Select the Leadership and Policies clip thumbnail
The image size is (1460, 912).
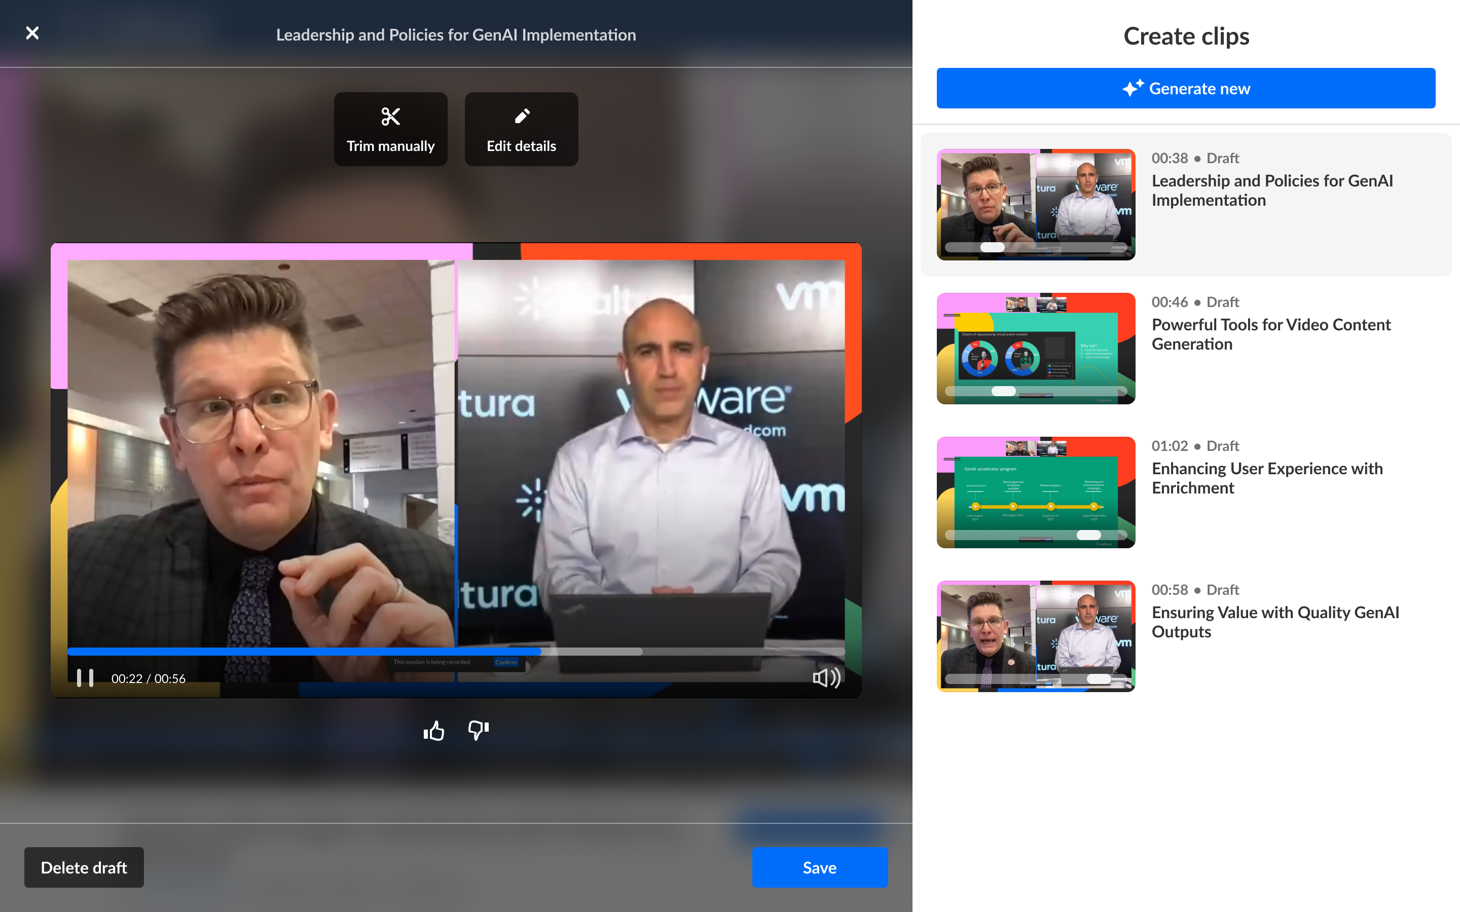coord(1035,205)
